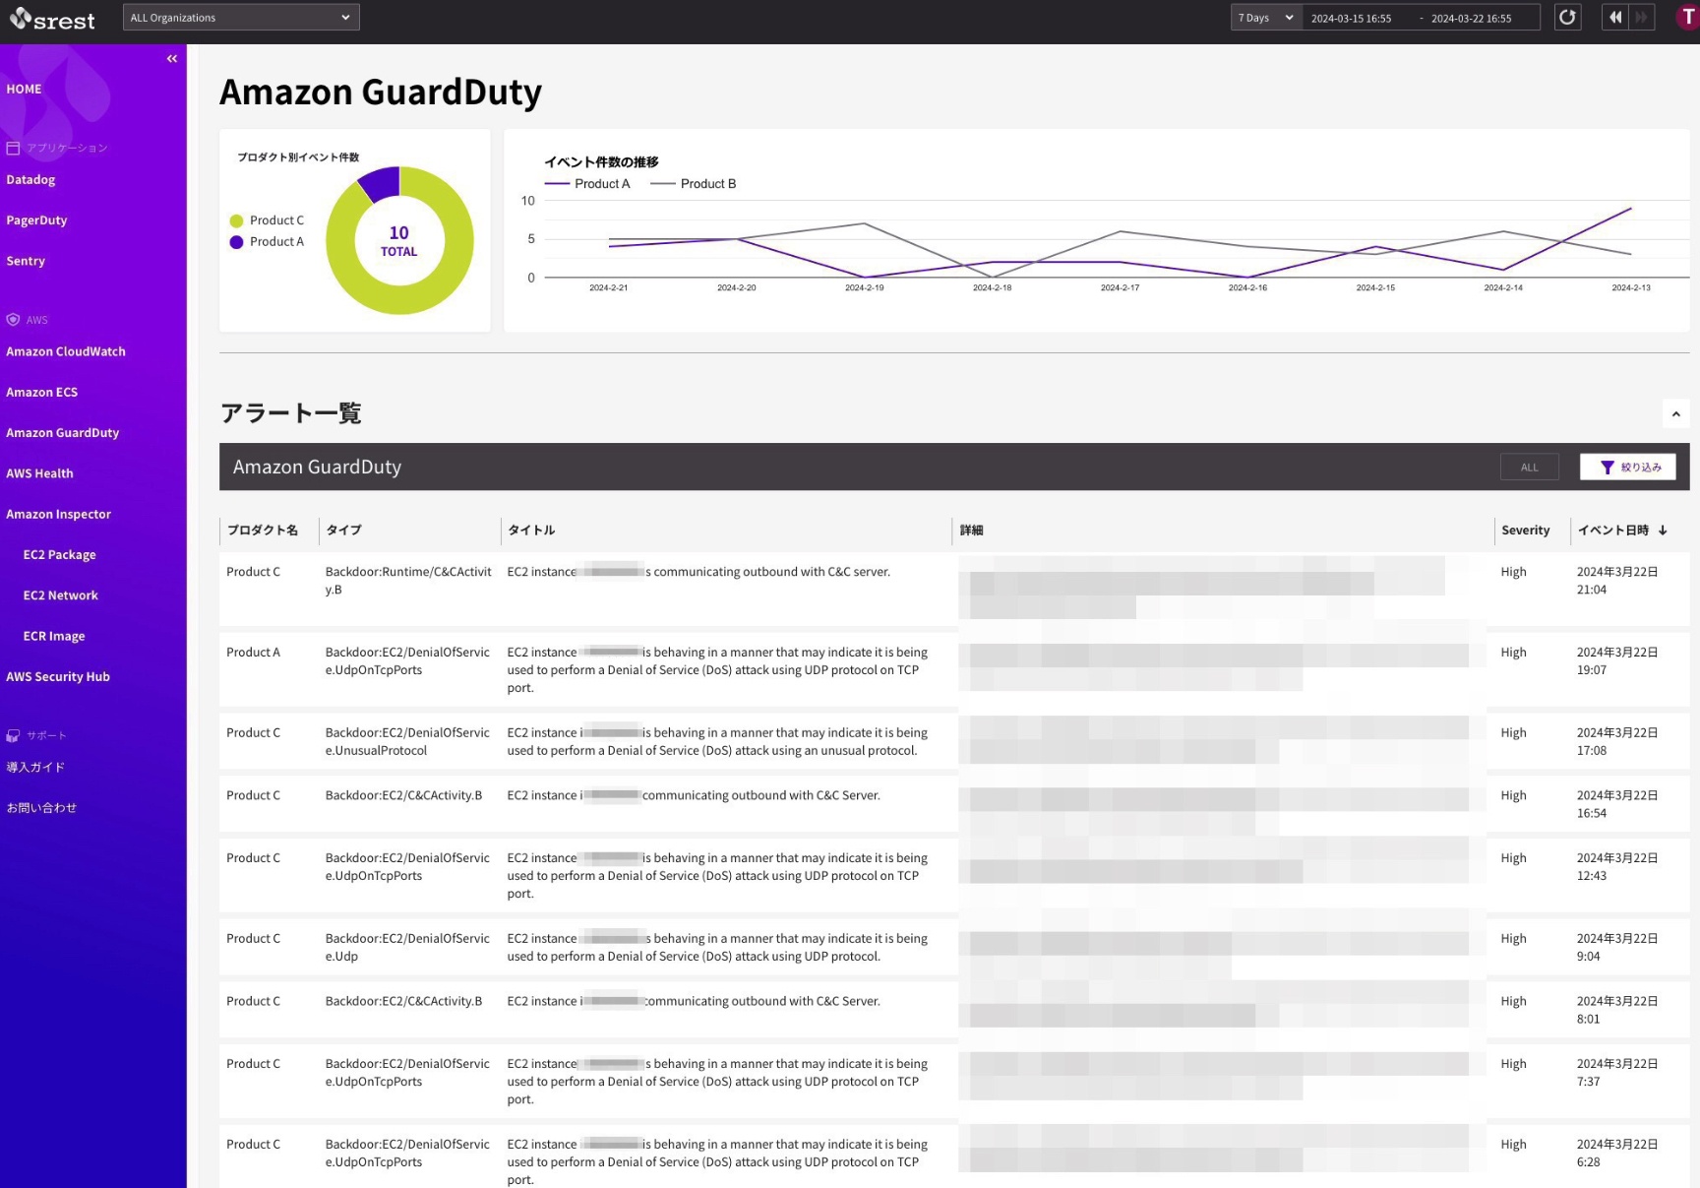The width and height of the screenshot is (1700, 1188).
Task: Collapse the アラート一覧 section
Action: 1675,414
